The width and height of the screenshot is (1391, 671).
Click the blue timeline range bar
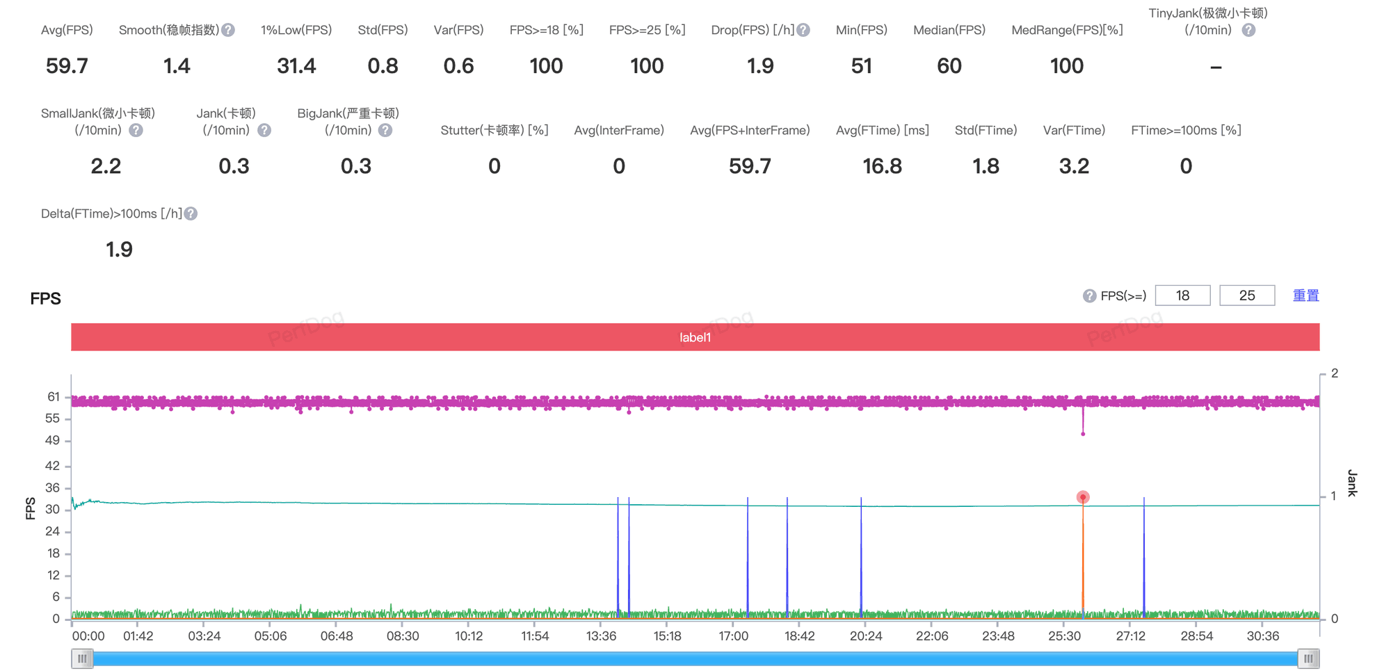695,658
